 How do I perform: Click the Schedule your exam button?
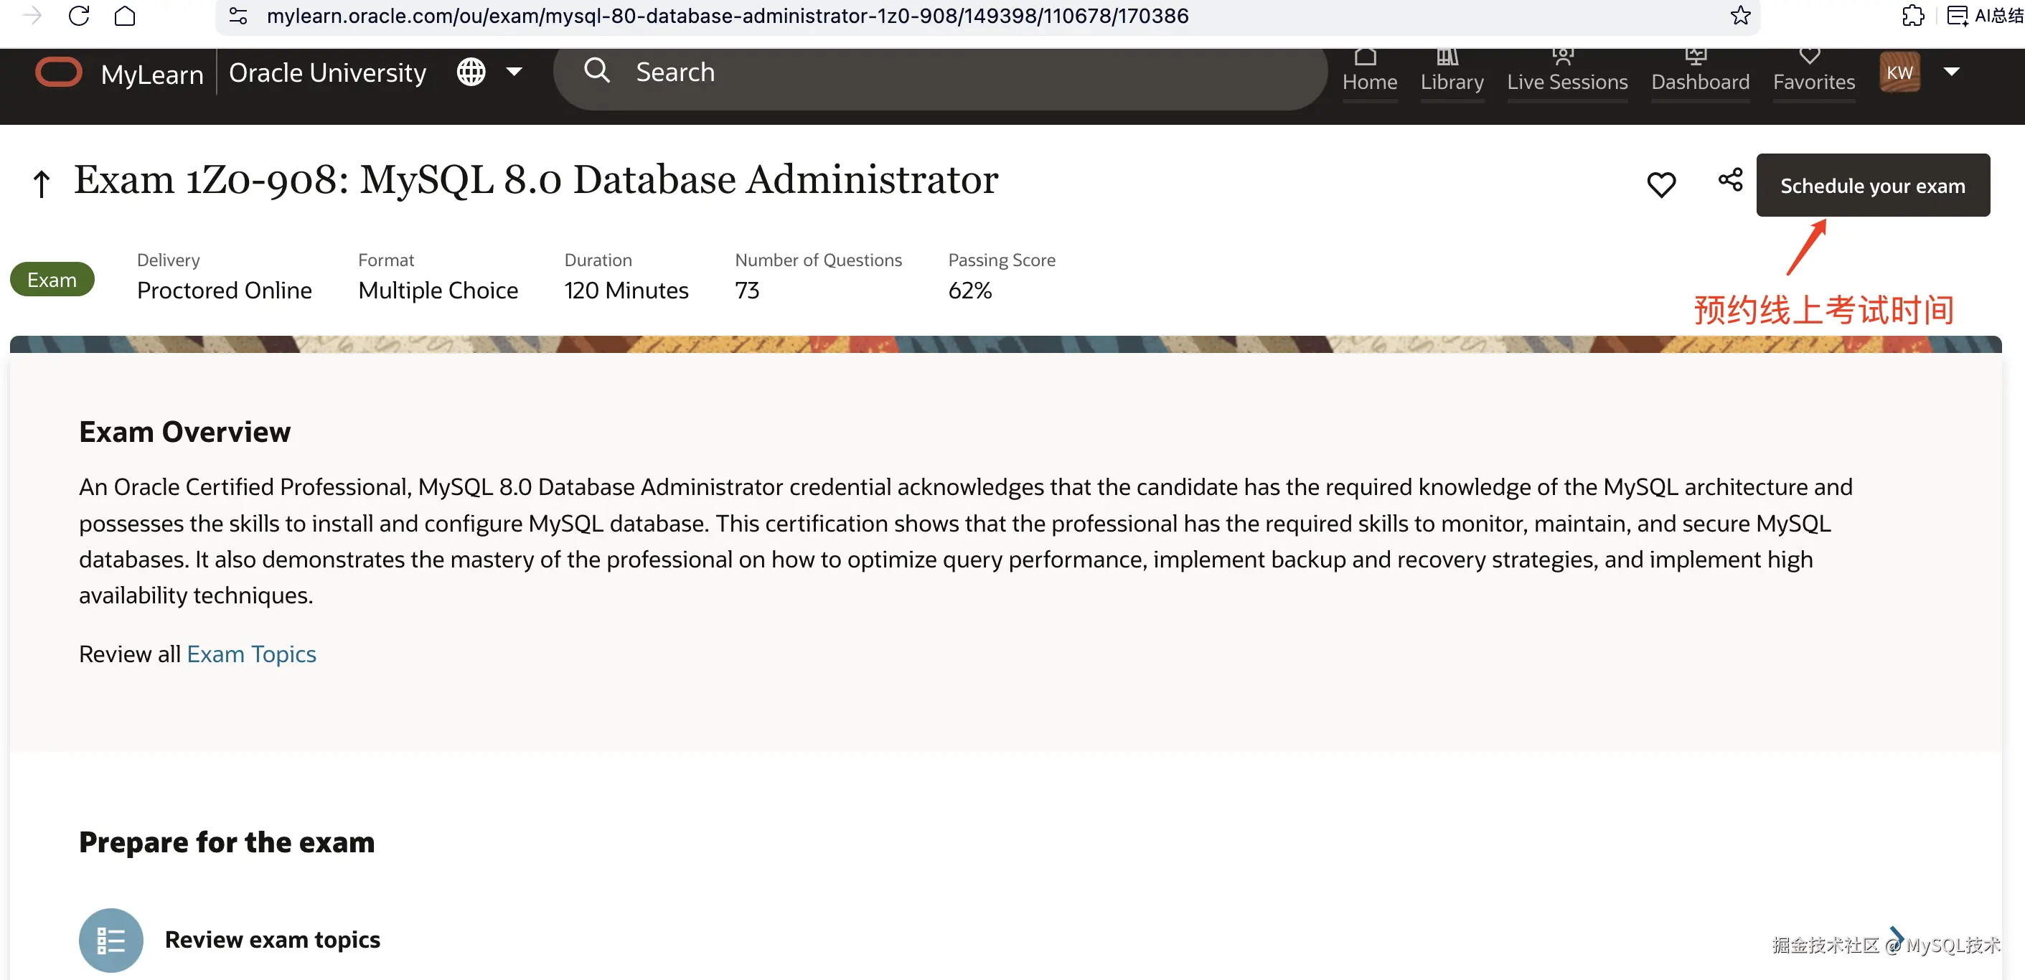(x=1872, y=186)
